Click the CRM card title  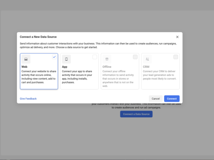pos(146,67)
